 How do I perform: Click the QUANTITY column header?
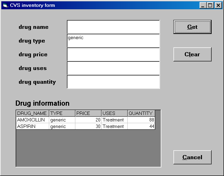pos(141,113)
